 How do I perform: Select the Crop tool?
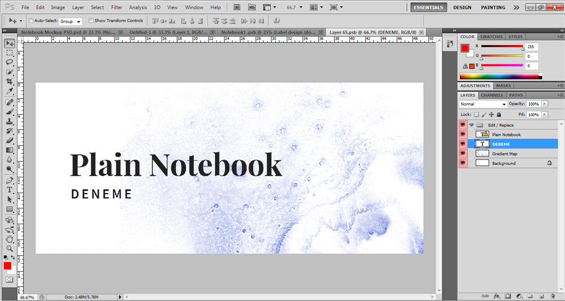click(x=10, y=82)
